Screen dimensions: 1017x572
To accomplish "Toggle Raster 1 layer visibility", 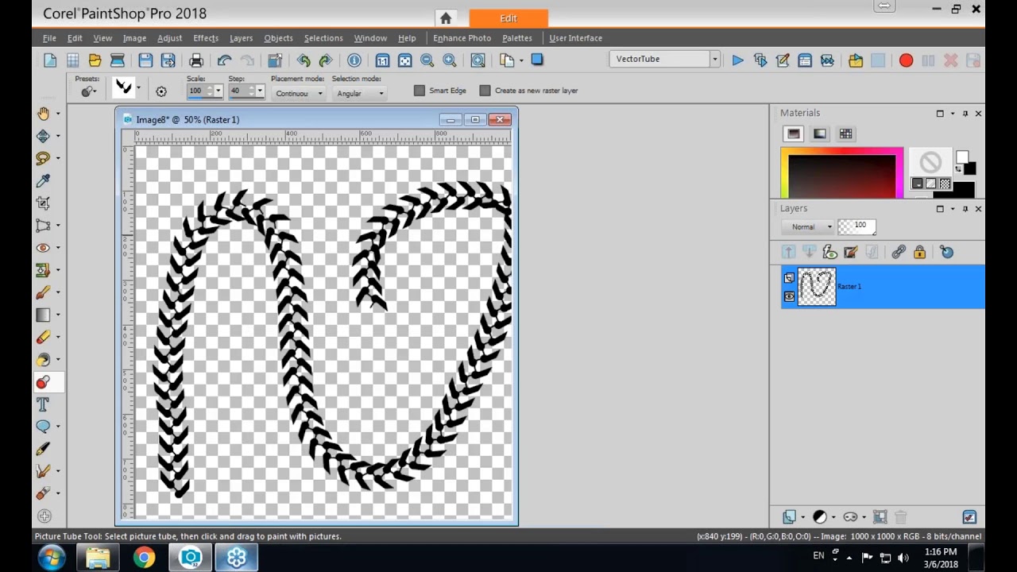I will (x=789, y=296).
